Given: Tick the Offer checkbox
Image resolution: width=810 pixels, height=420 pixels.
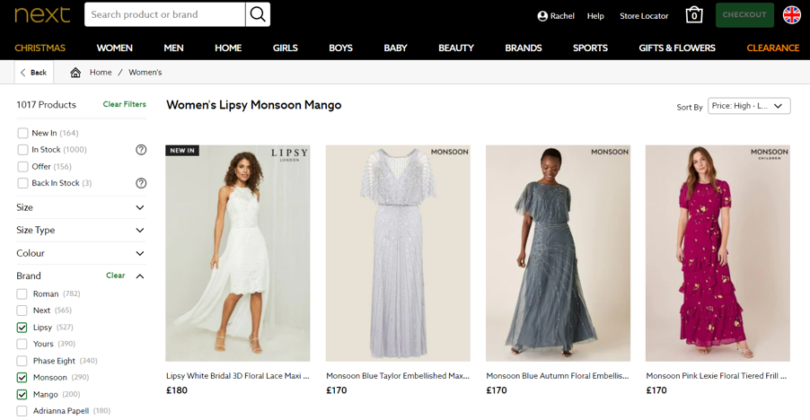Looking at the screenshot, I should [x=22, y=167].
